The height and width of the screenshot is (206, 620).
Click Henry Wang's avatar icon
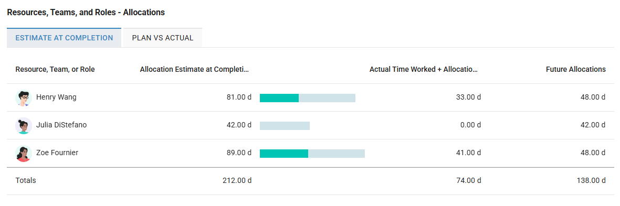pyautogui.click(x=23, y=97)
